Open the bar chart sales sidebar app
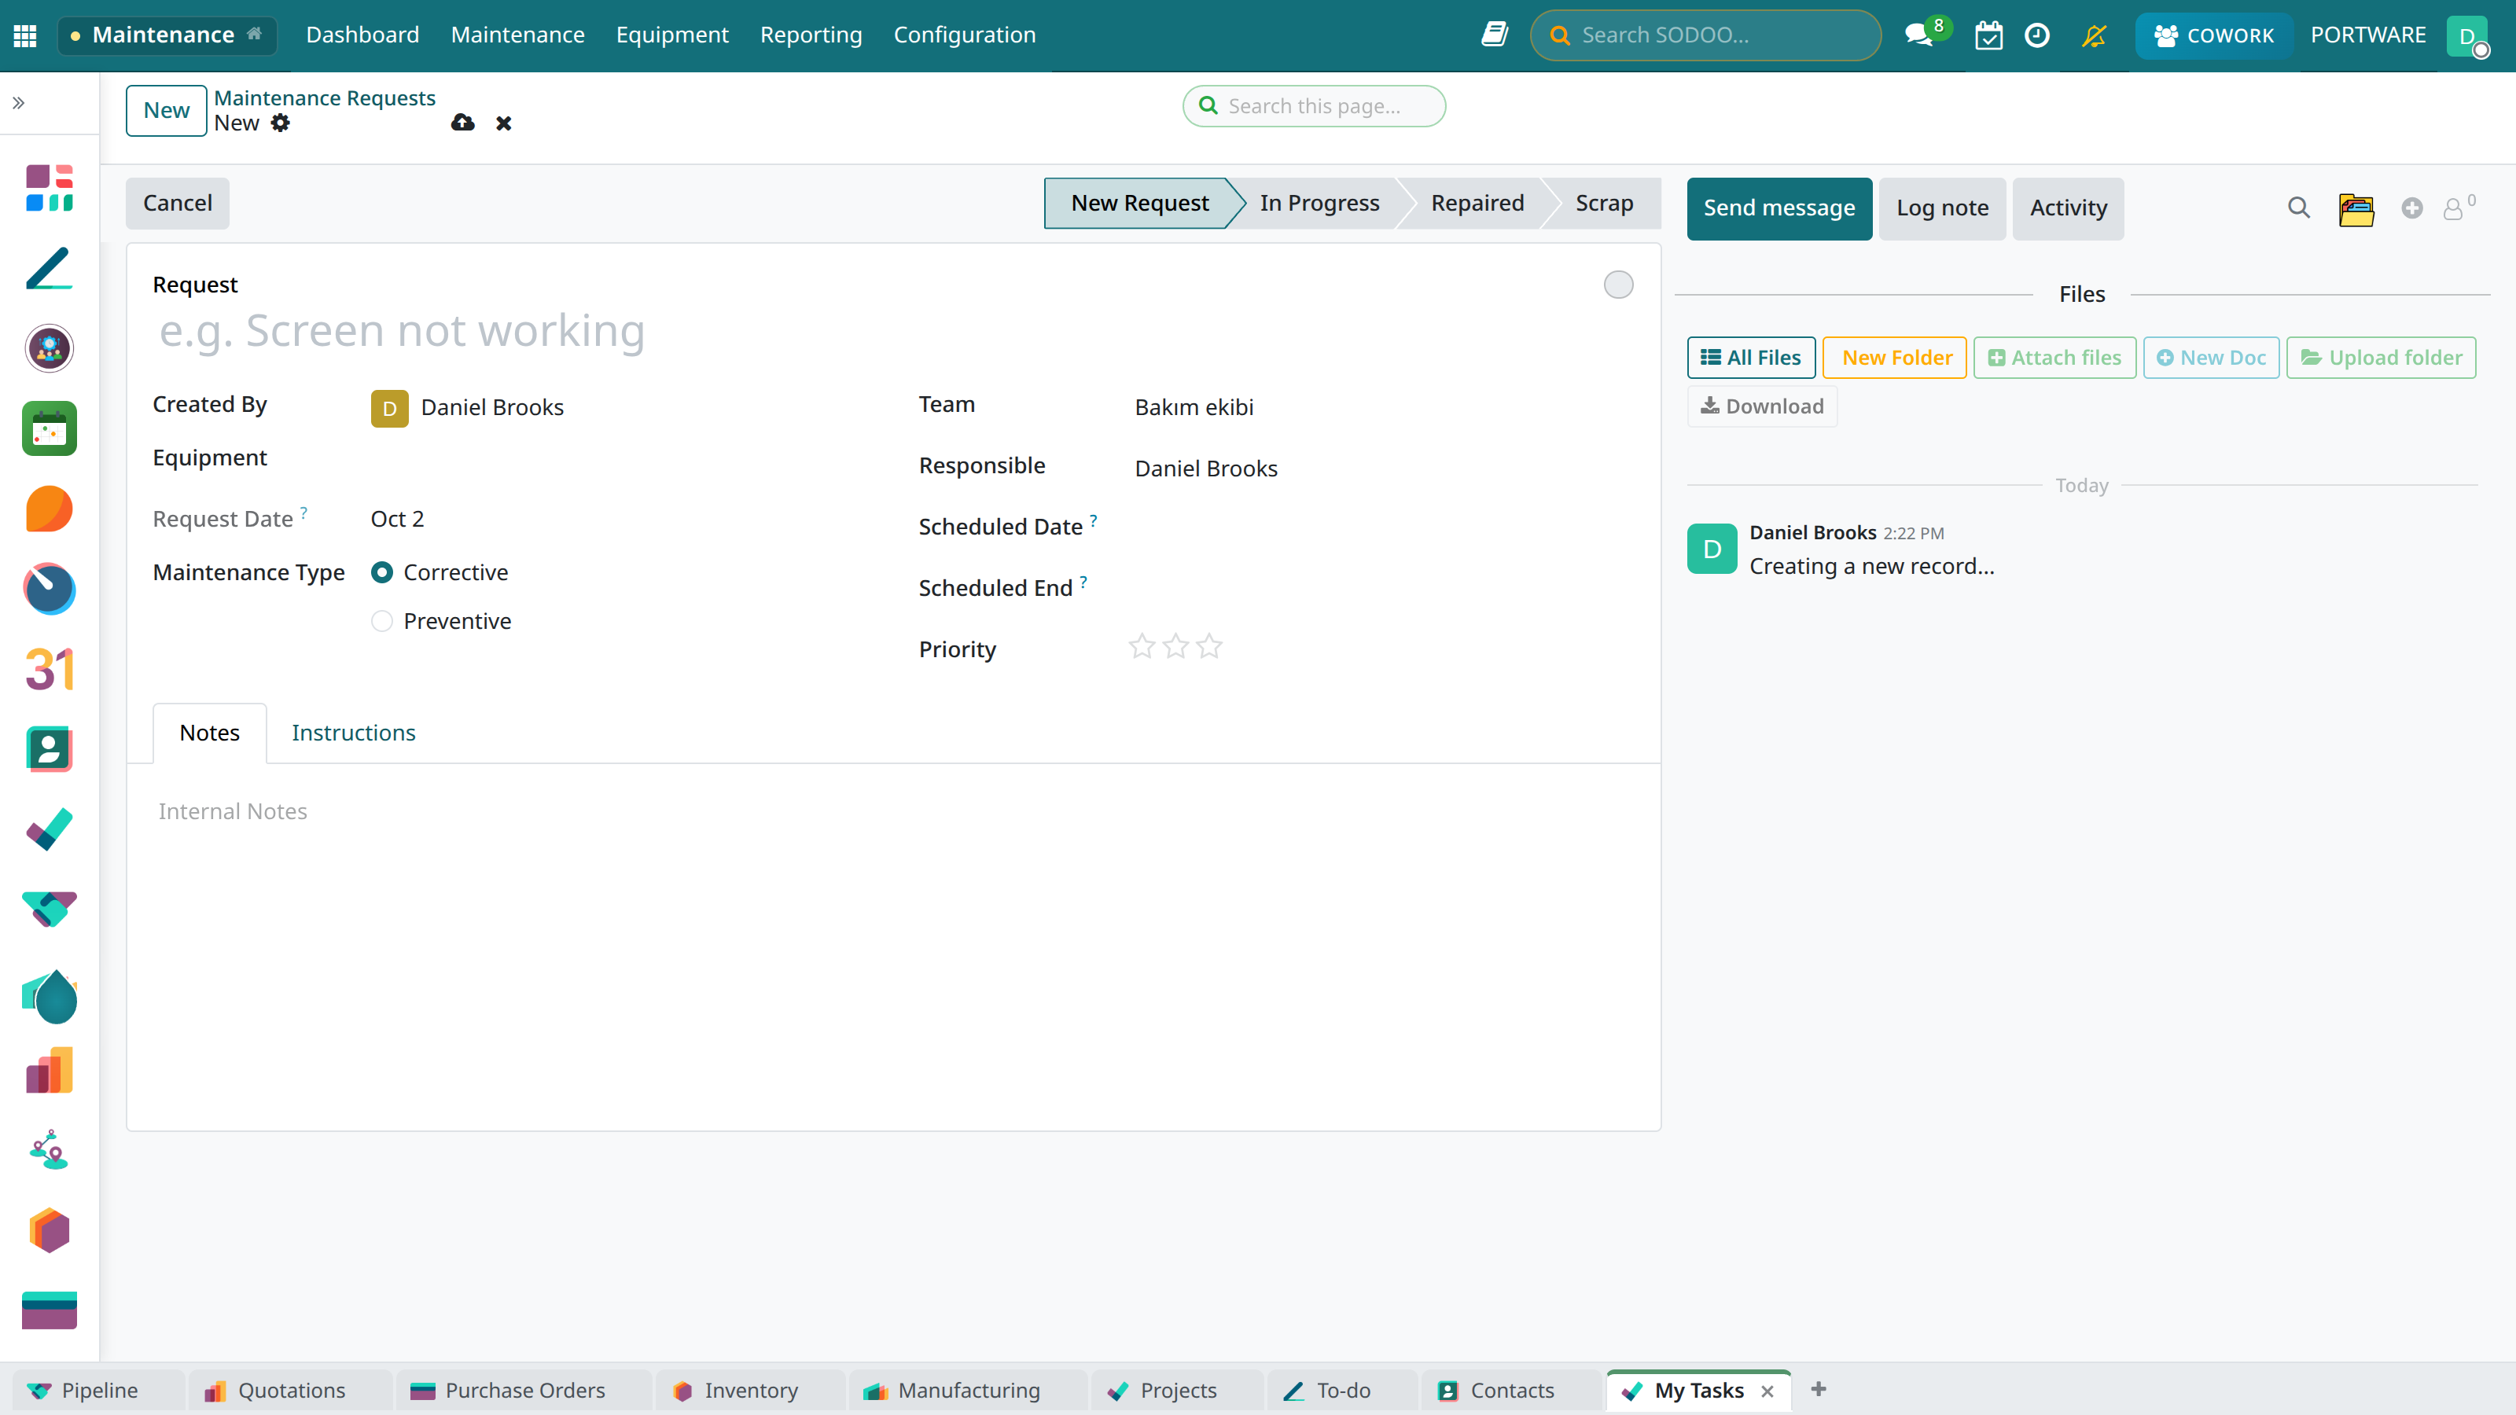The height and width of the screenshot is (1415, 2516). point(50,1070)
